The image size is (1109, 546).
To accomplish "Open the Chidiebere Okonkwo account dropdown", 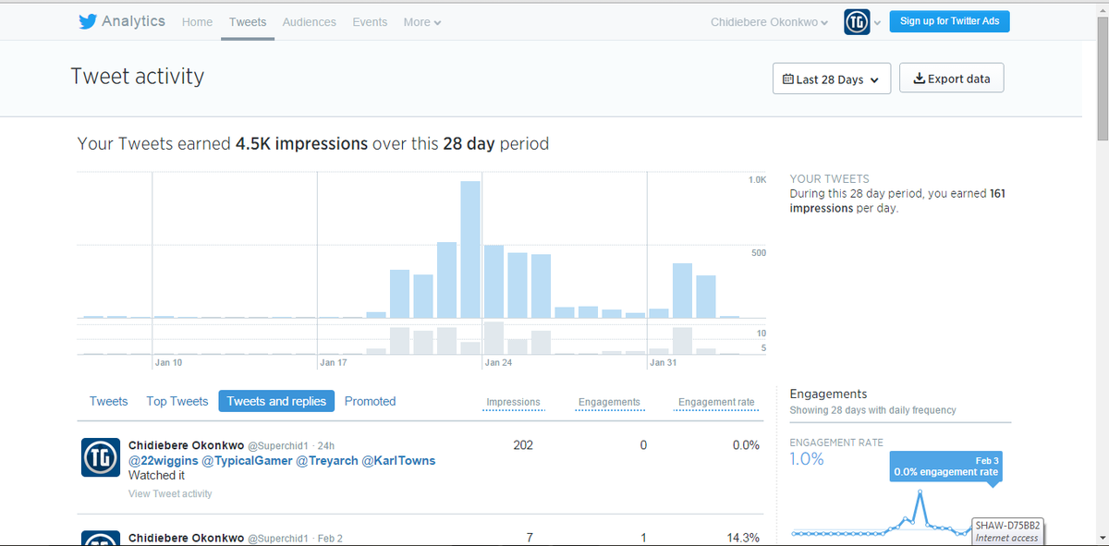I will coord(769,22).
